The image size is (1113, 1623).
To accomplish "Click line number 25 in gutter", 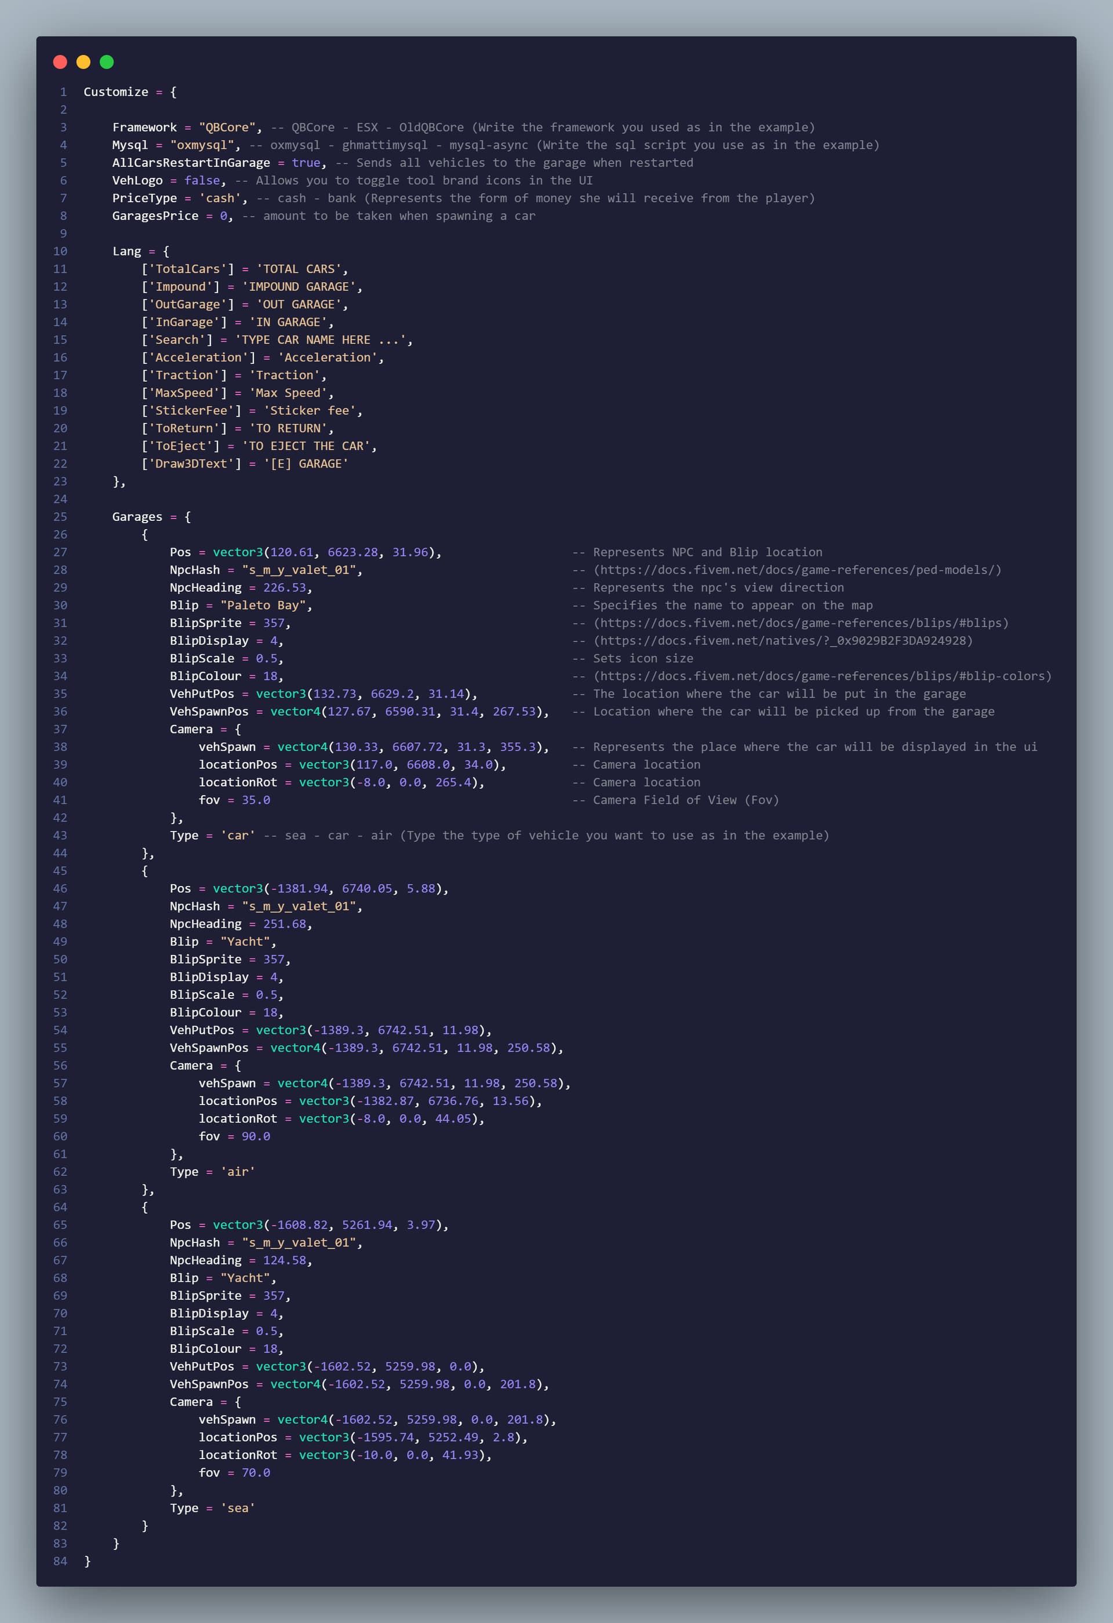I will pyautogui.click(x=60, y=517).
